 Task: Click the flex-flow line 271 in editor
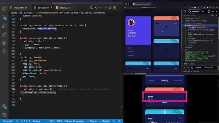click(40, 92)
